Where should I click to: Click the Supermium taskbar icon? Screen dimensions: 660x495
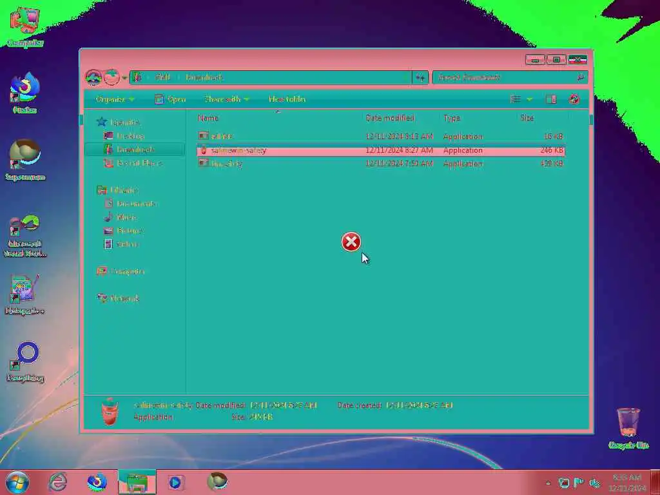(217, 482)
